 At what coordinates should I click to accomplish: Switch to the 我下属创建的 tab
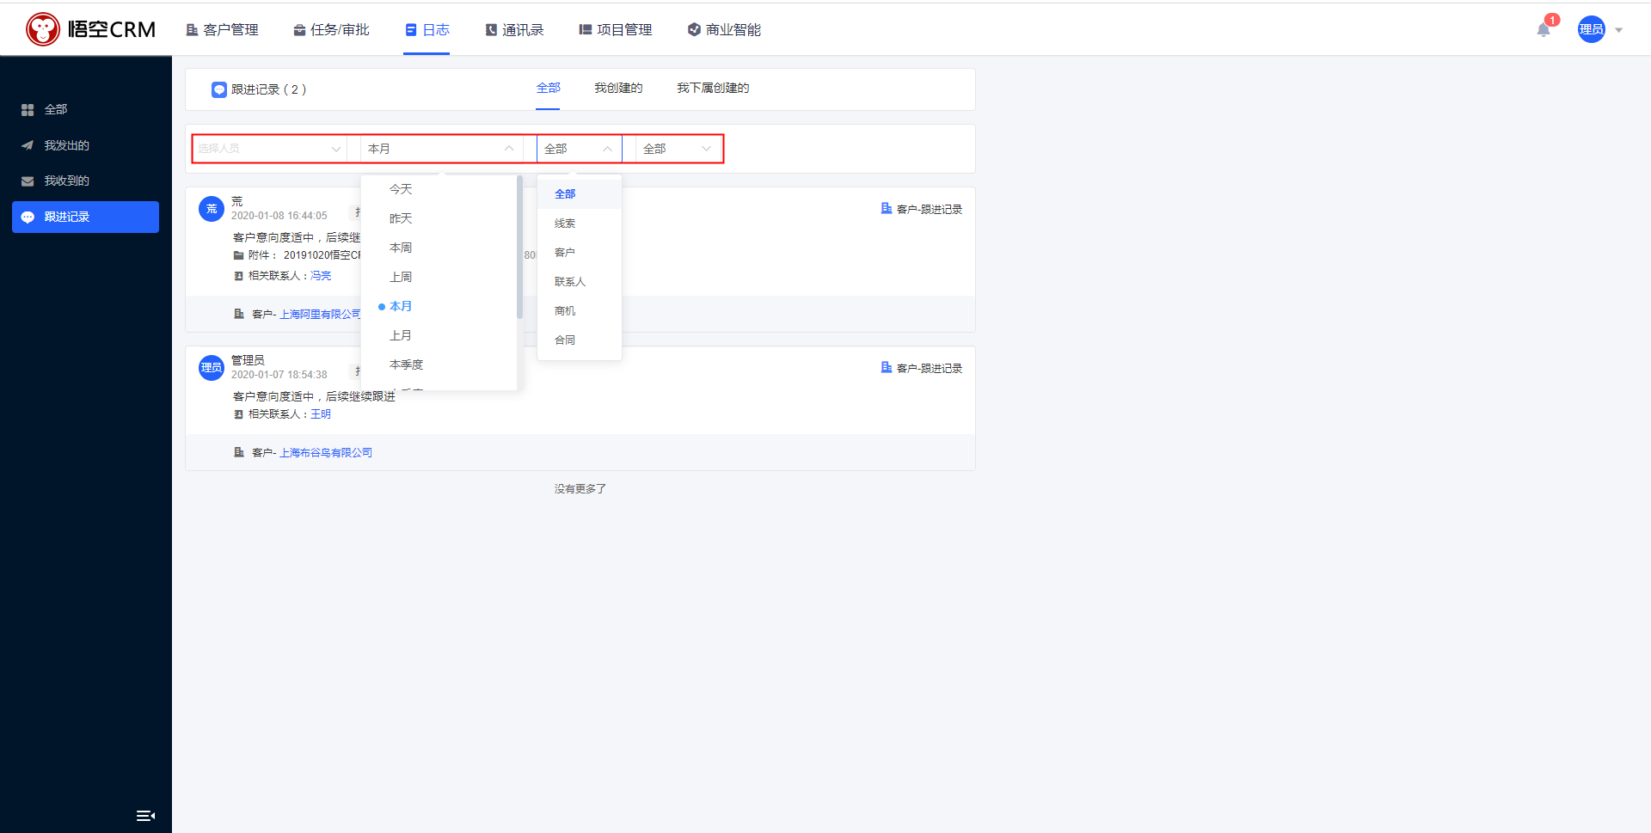tap(713, 88)
